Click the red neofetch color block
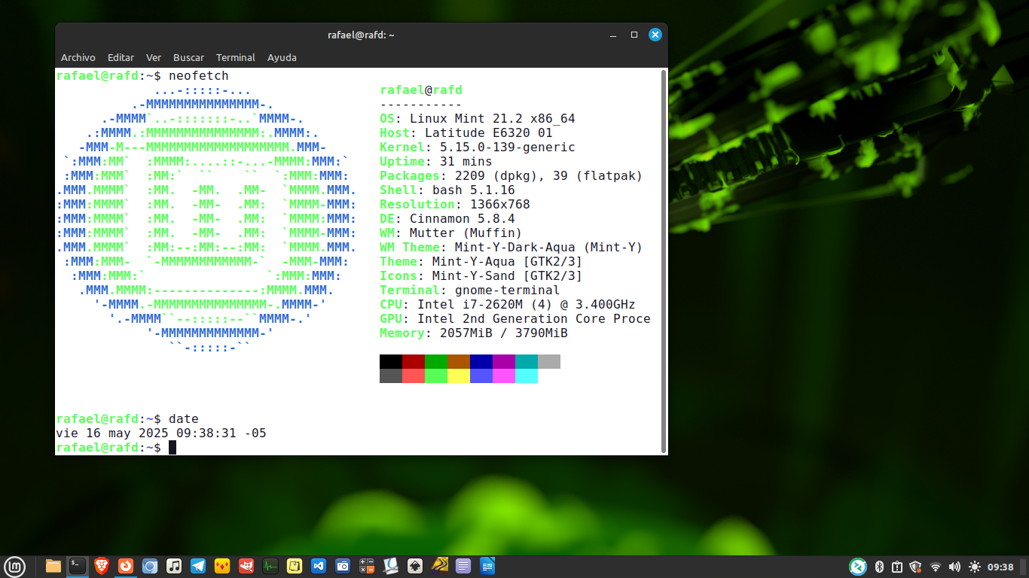The width and height of the screenshot is (1029, 578). (414, 361)
